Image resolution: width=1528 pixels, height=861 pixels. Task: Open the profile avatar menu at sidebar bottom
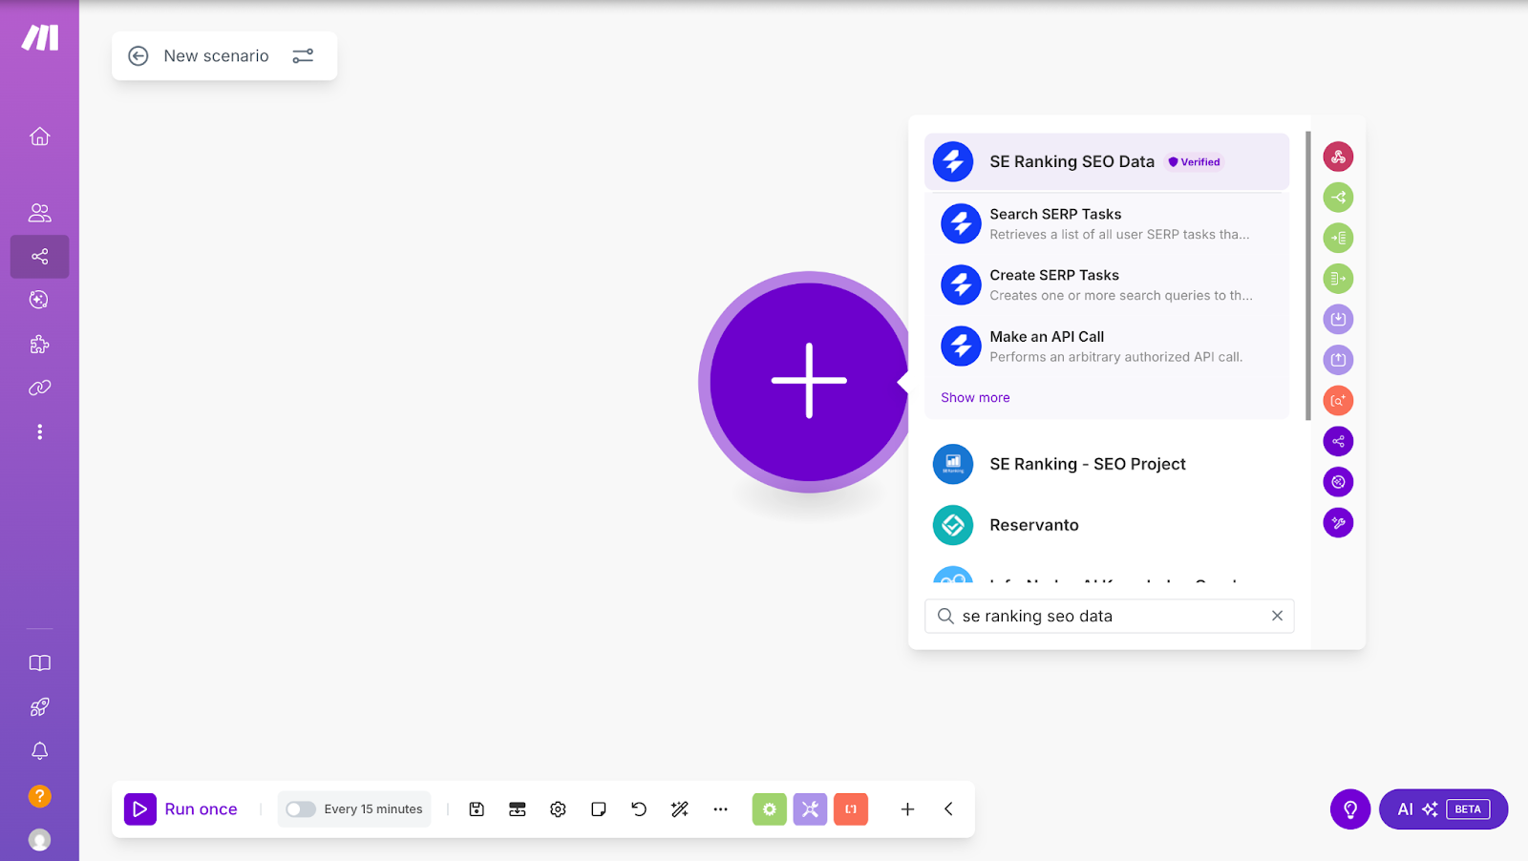(39, 840)
